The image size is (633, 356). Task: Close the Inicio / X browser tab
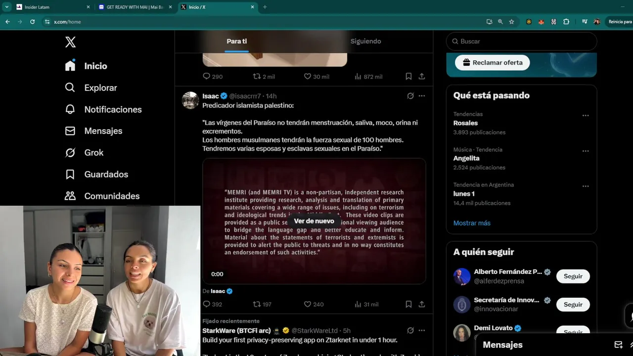(252, 7)
